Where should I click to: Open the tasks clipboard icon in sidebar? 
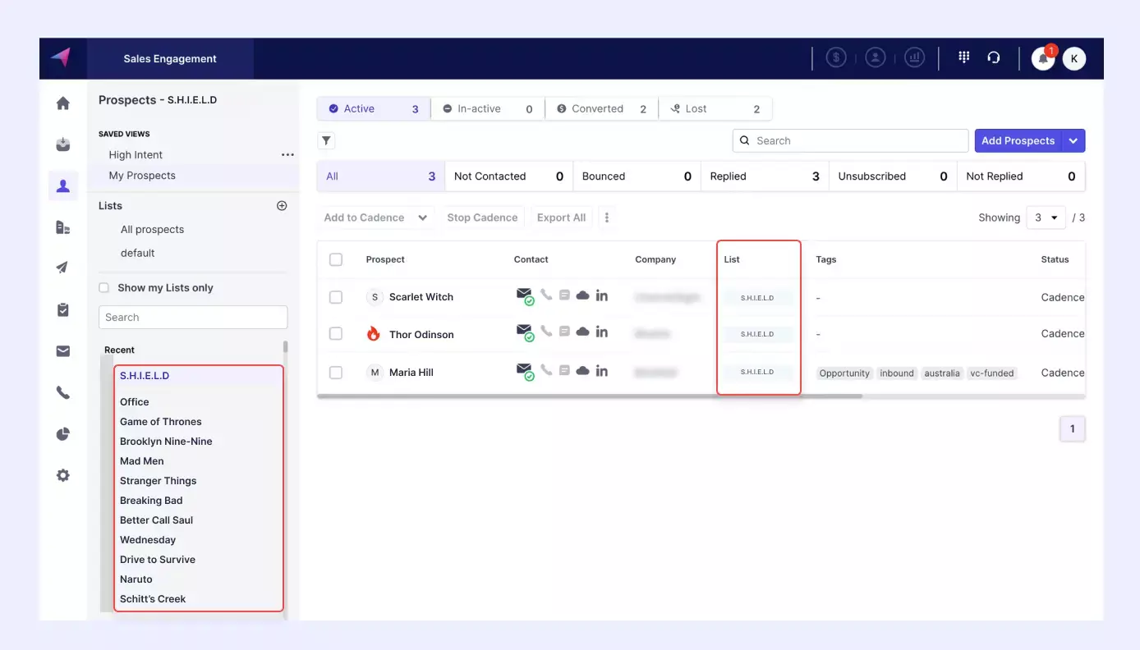click(62, 309)
